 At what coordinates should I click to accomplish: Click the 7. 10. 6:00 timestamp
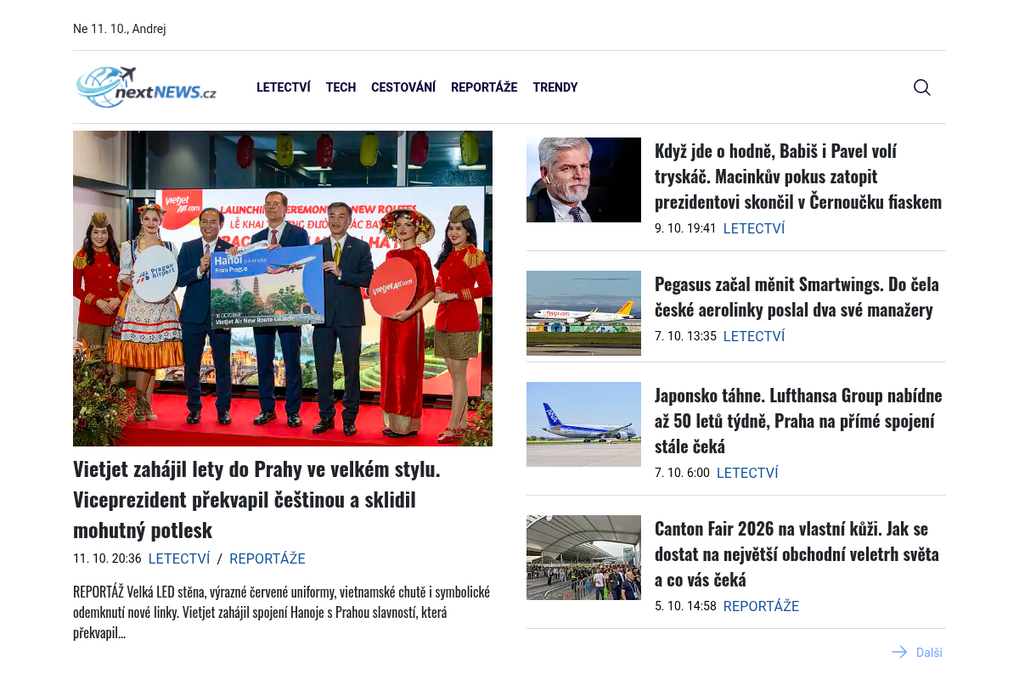click(x=682, y=473)
